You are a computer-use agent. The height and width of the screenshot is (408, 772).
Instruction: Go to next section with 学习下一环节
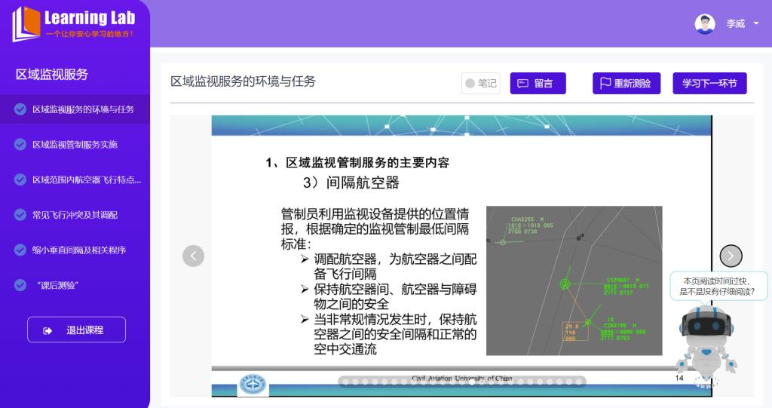point(709,84)
